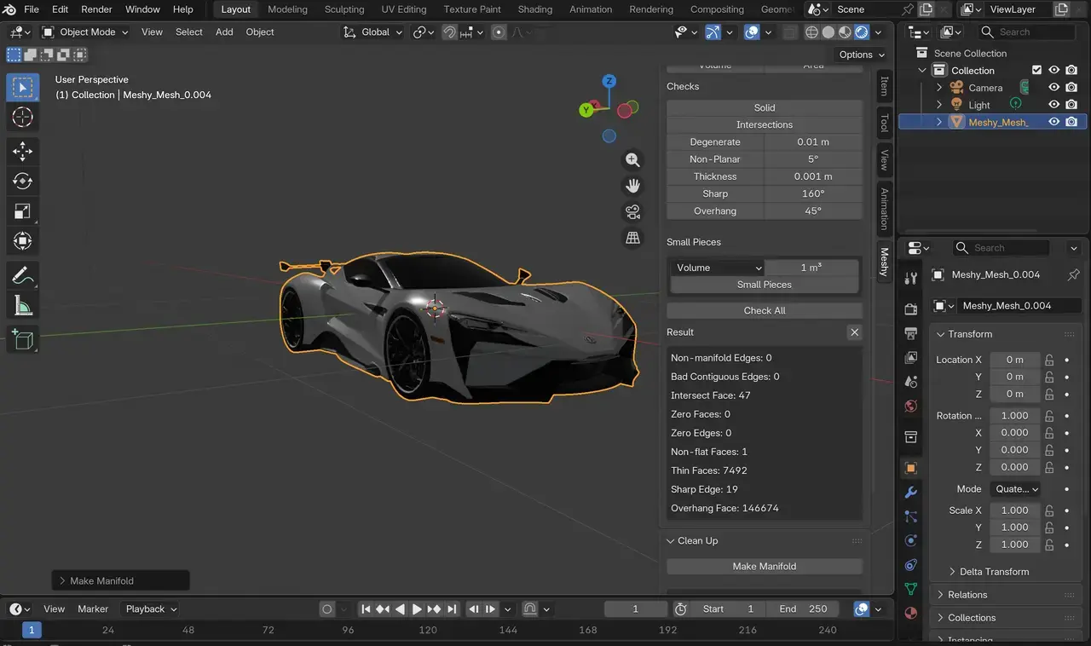Image resolution: width=1091 pixels, height=646 pixels.
Task: Select the Rotate tool
Action: tap(23, 182)
